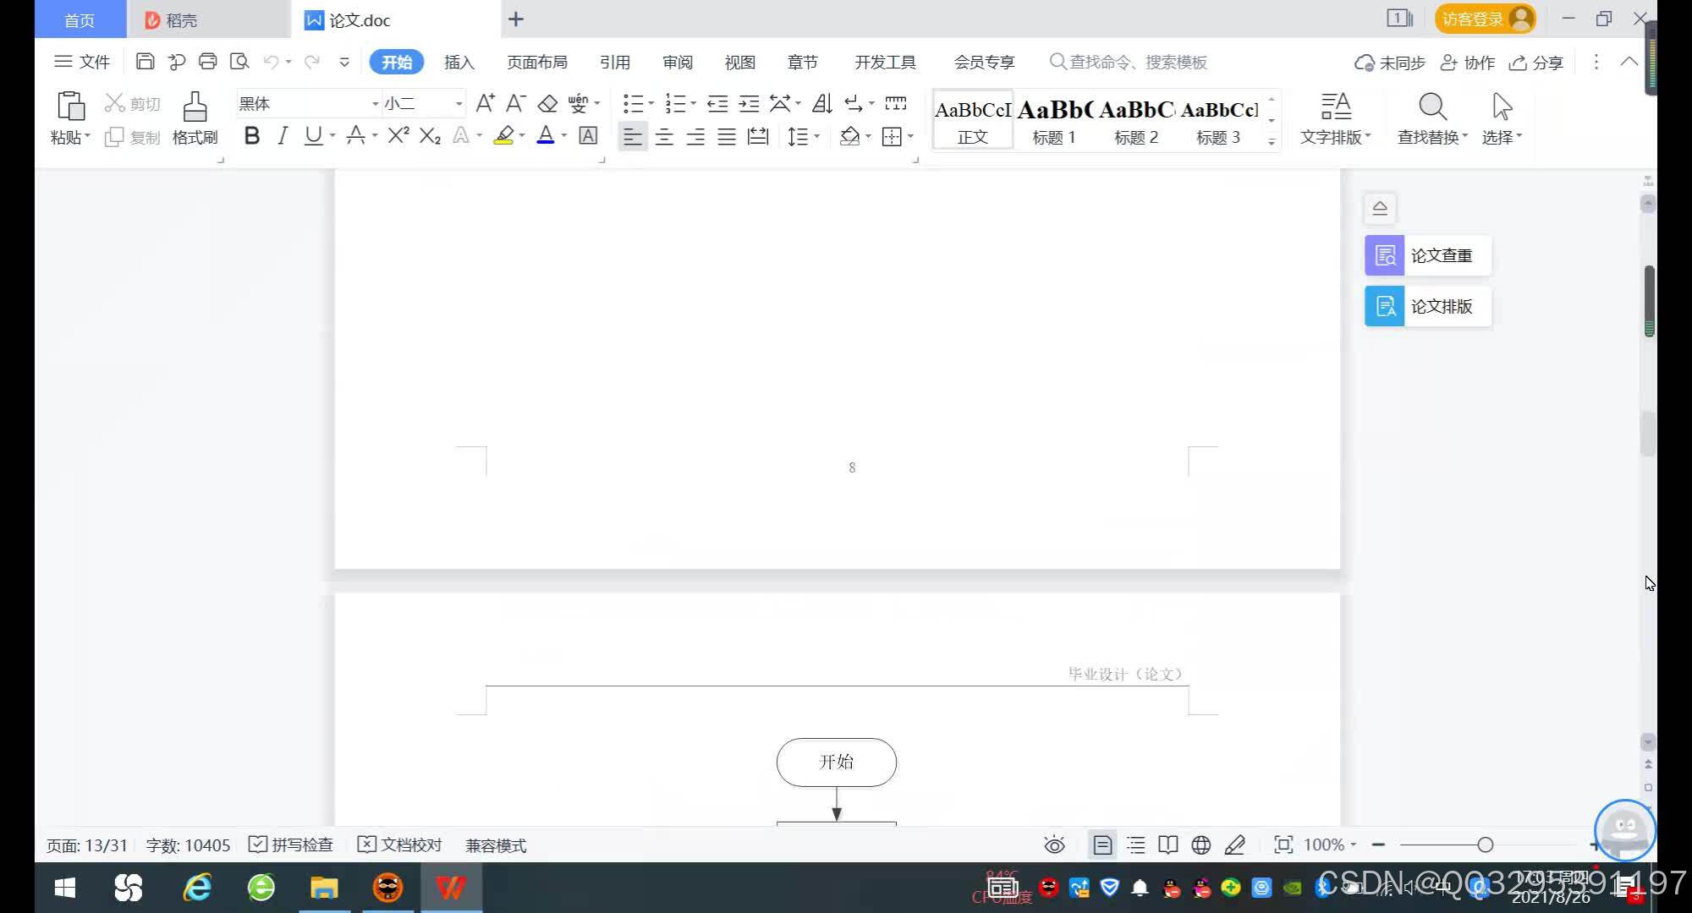Increase paragraph indent

tap(749, 103)
